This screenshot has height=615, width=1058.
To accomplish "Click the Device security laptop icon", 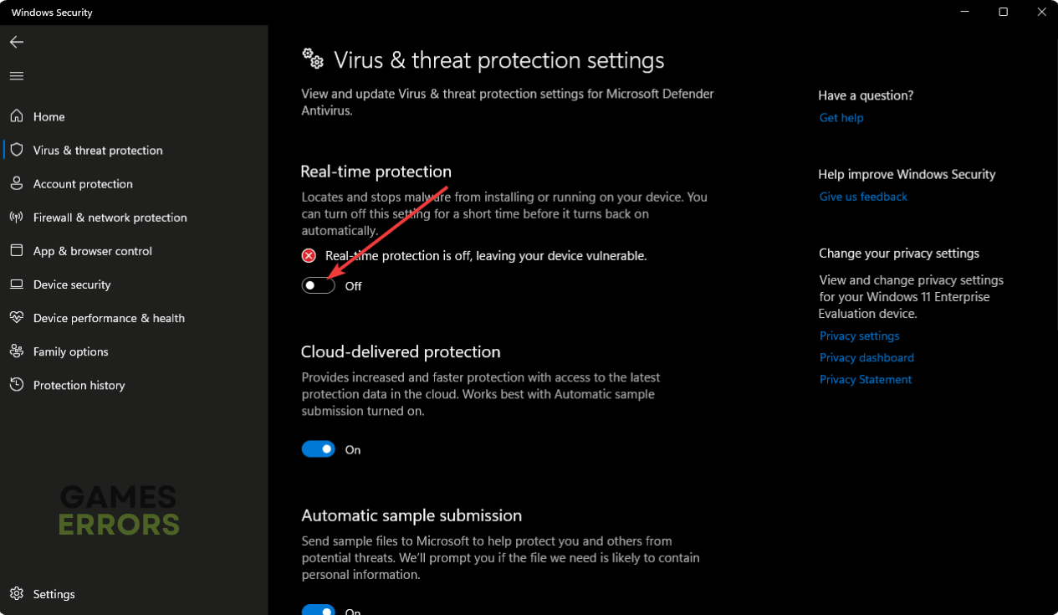I will pos(17,284).
